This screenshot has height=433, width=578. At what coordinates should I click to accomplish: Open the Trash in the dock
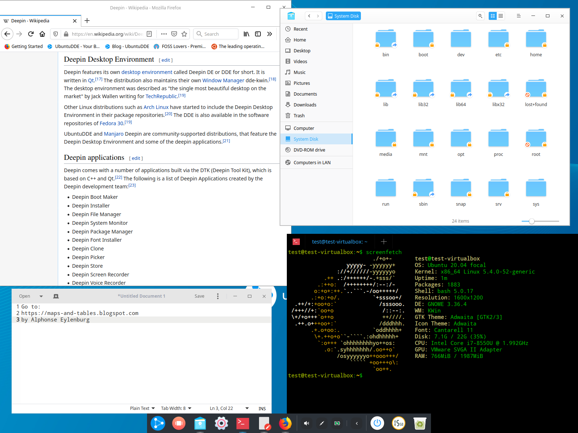[420, 423]
